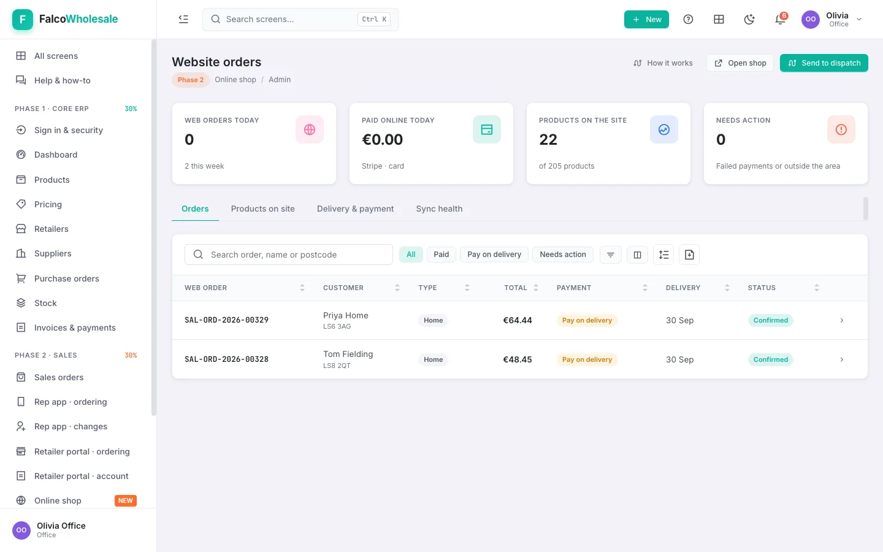
Task: Open the filter icon button in orders toolbar
Action: pos(611,255)
